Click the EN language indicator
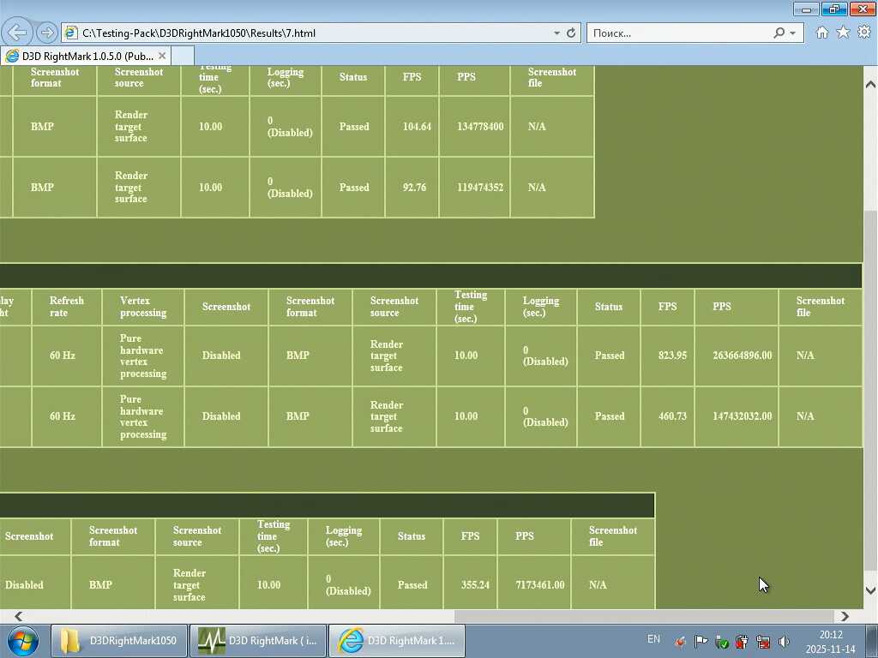The width and height of the screenshot is (878, 658). 653,639
